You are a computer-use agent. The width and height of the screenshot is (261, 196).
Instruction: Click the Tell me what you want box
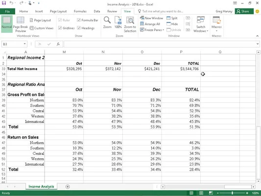(161, 11)
